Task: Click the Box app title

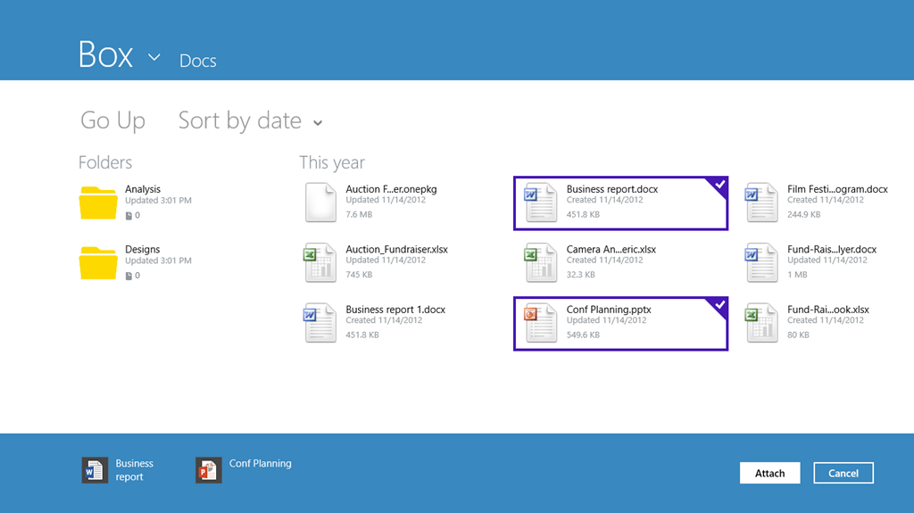Action: [105, 54]
